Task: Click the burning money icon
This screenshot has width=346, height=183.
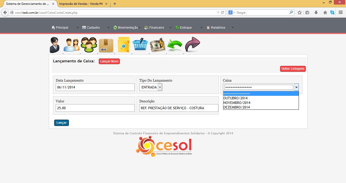Action: point(158,45)
